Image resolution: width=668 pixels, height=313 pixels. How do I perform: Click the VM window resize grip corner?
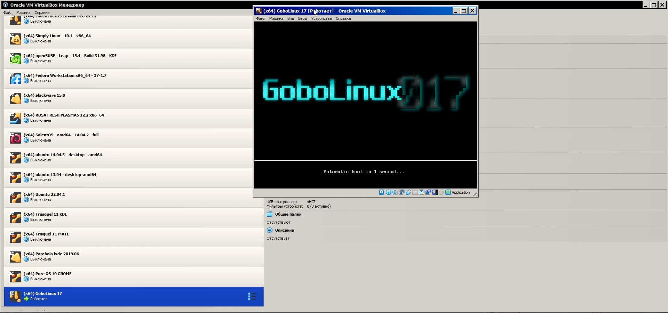475,194
